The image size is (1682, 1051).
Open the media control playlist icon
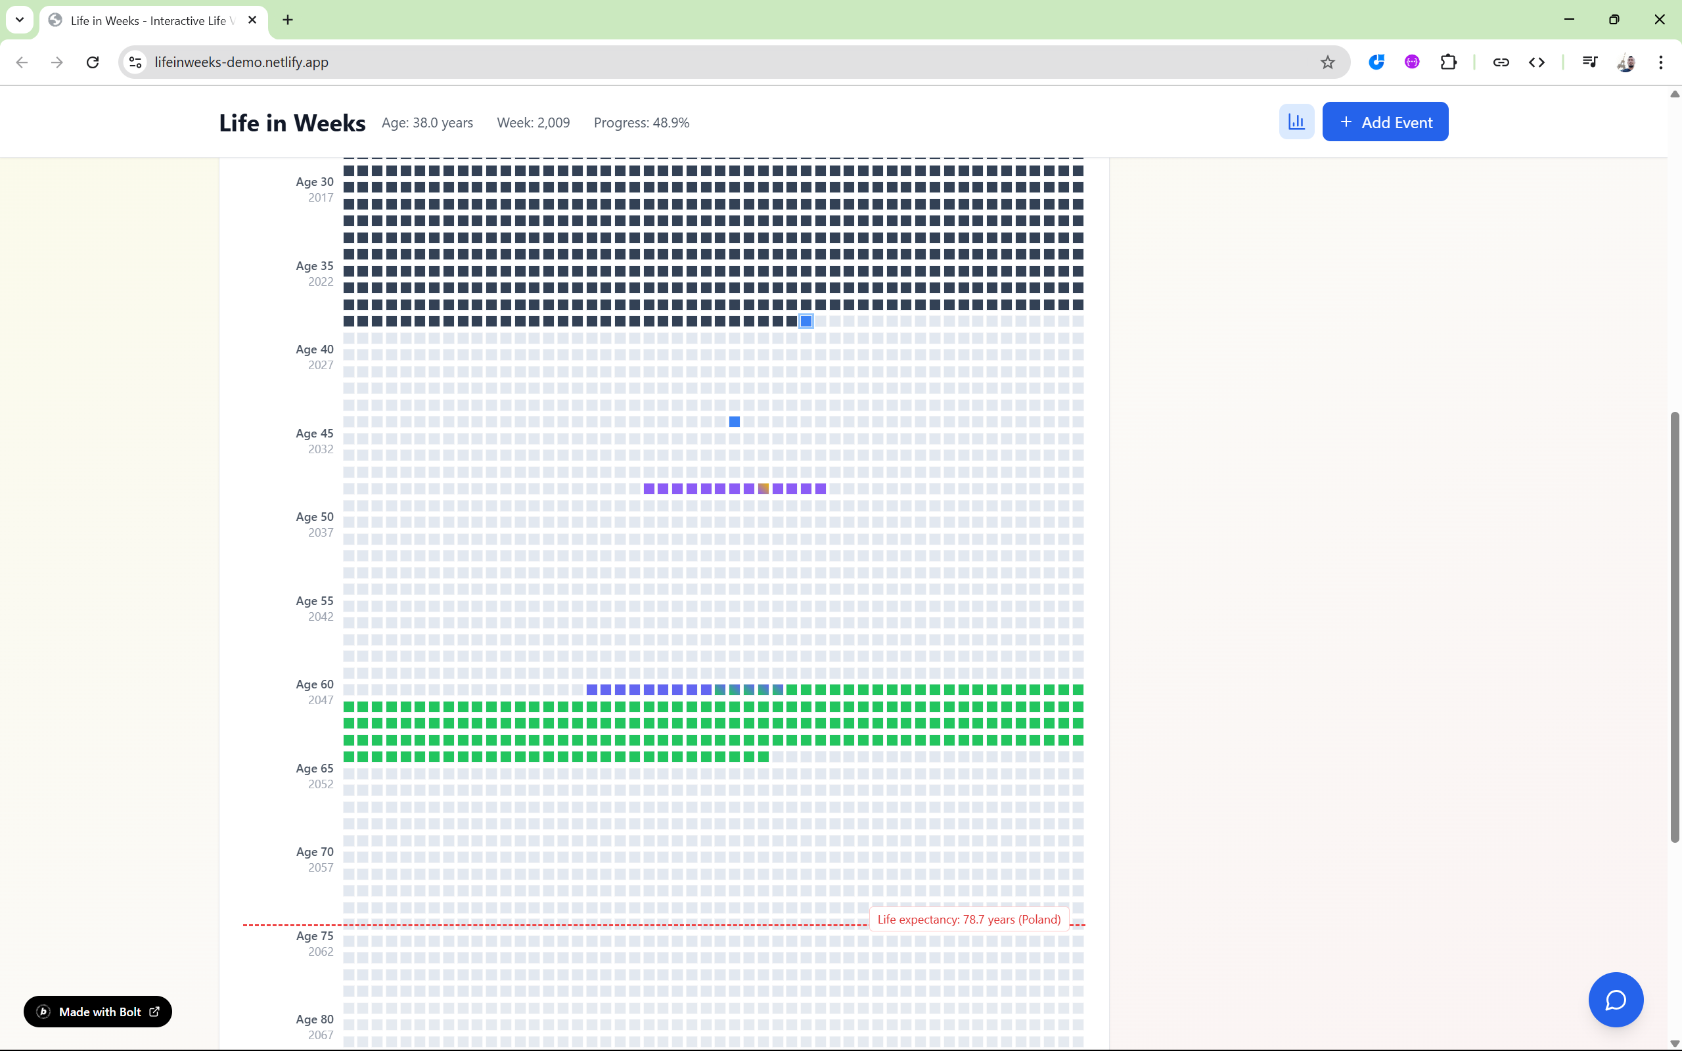click(1589, 62)
